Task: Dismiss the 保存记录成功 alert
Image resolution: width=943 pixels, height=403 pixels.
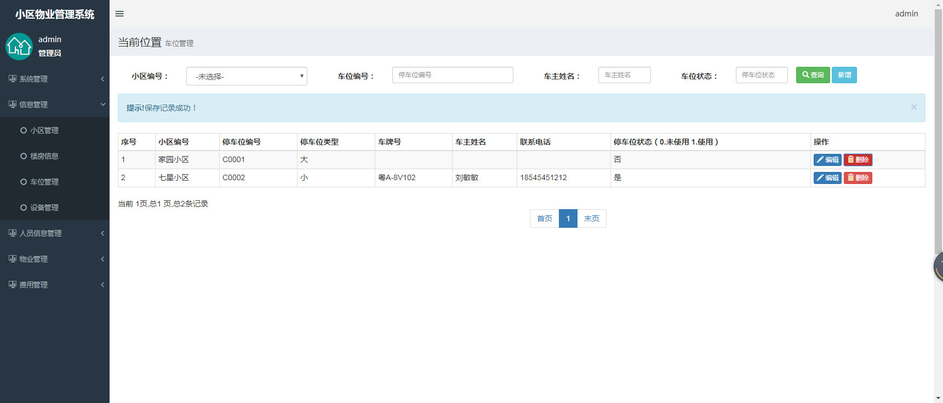Action: (x=913, y=107)
